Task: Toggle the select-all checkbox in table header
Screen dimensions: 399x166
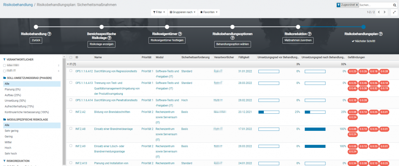Action: point(71,57)
